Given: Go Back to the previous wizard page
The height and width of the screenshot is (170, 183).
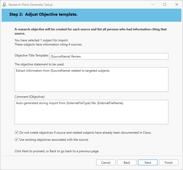Looking at the screenshot, I should pos(127,162).
